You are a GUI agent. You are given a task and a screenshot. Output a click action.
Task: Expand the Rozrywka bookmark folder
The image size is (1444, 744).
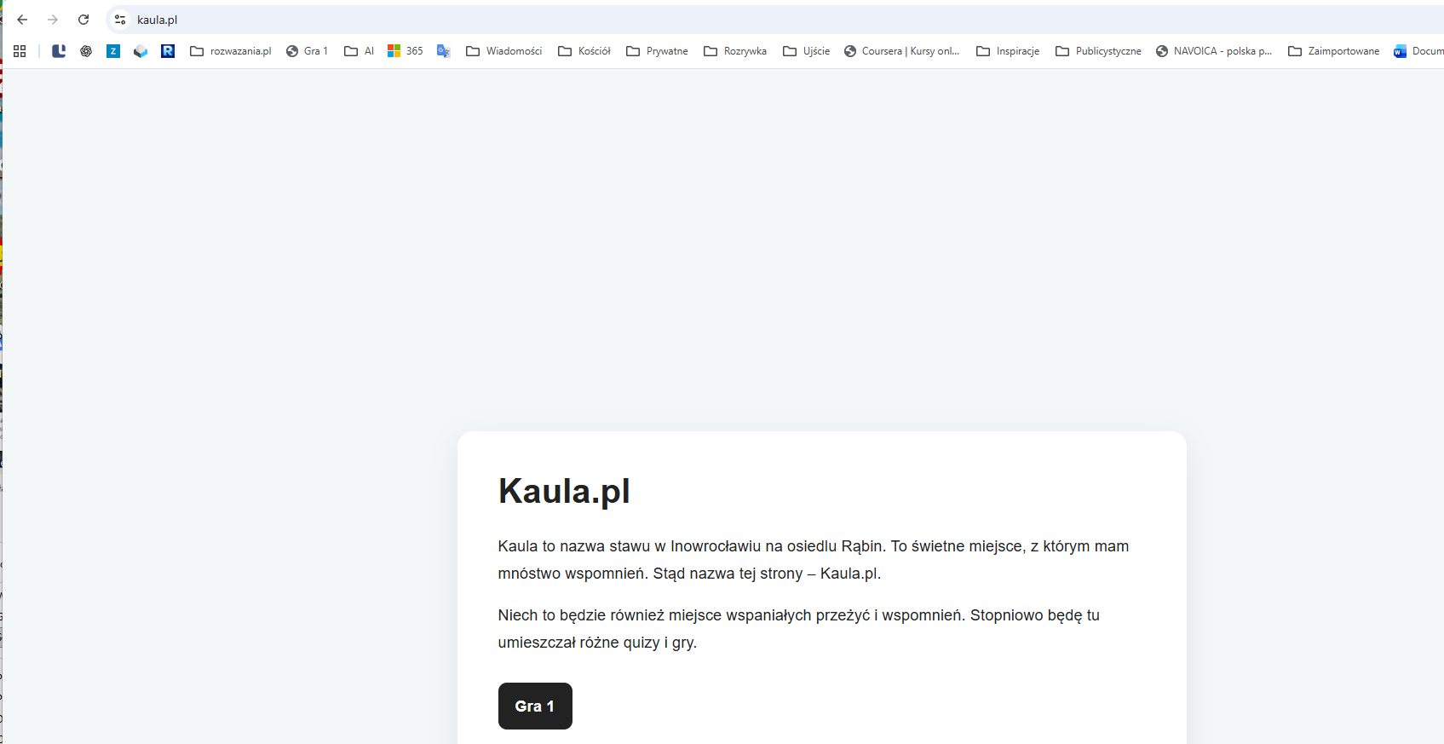coord(734,51)
